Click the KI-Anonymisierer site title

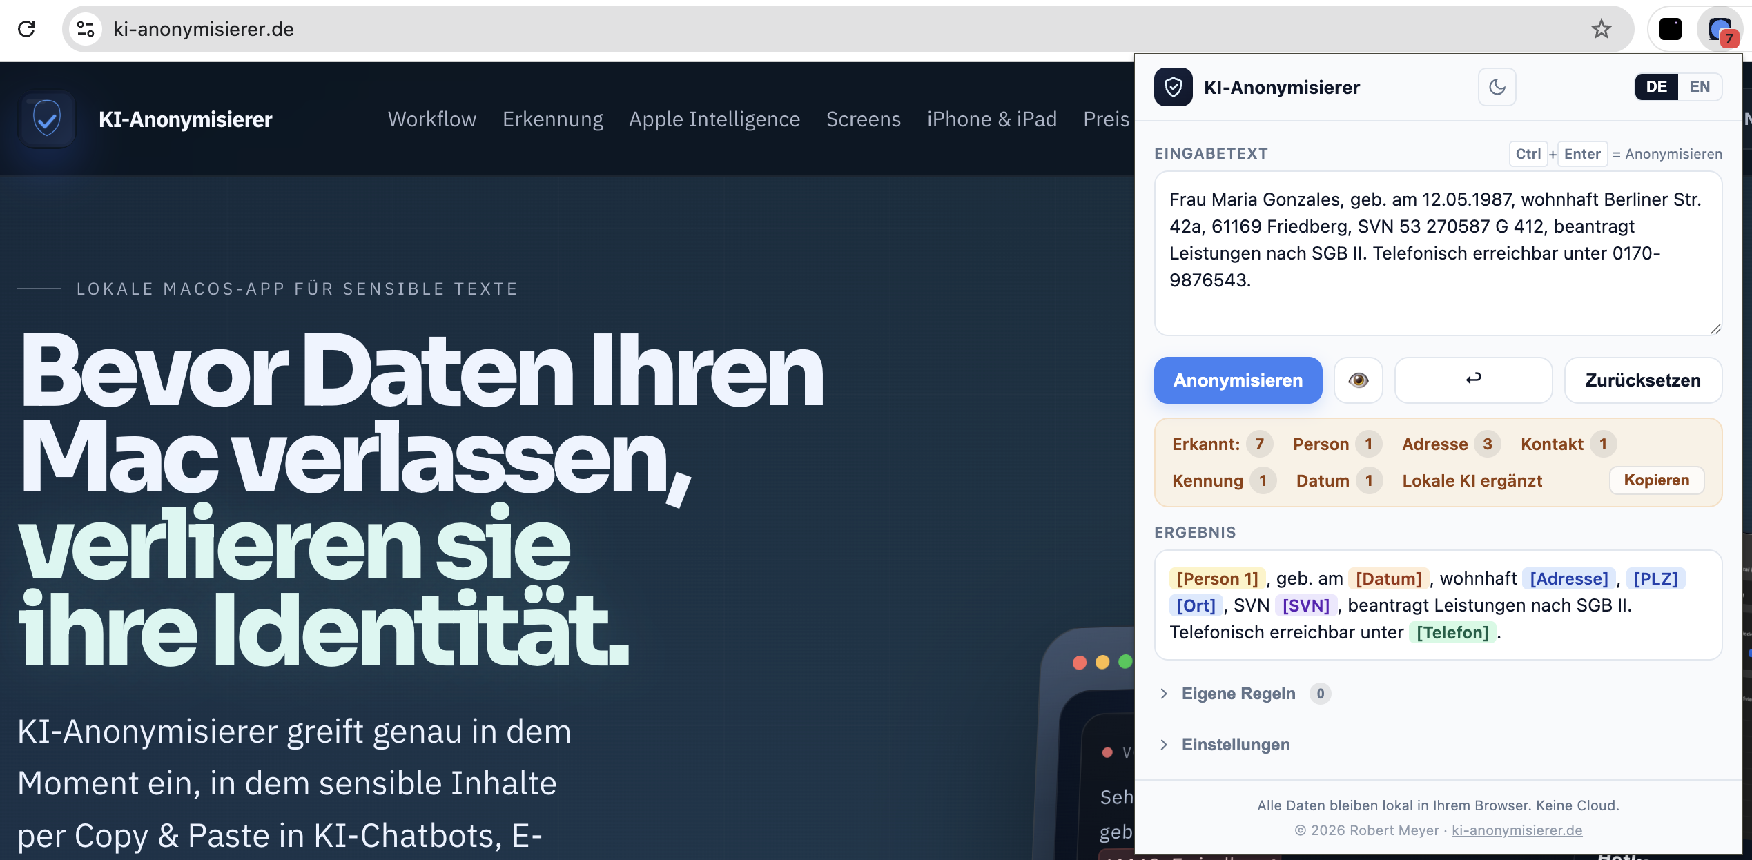(x=186, y=119)
